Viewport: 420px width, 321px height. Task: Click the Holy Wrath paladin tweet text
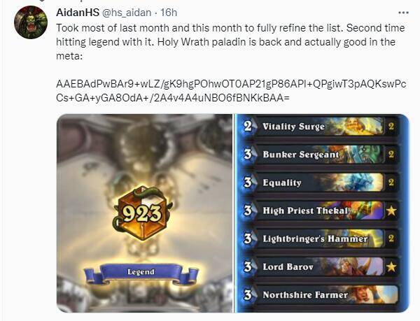point(230,42)
